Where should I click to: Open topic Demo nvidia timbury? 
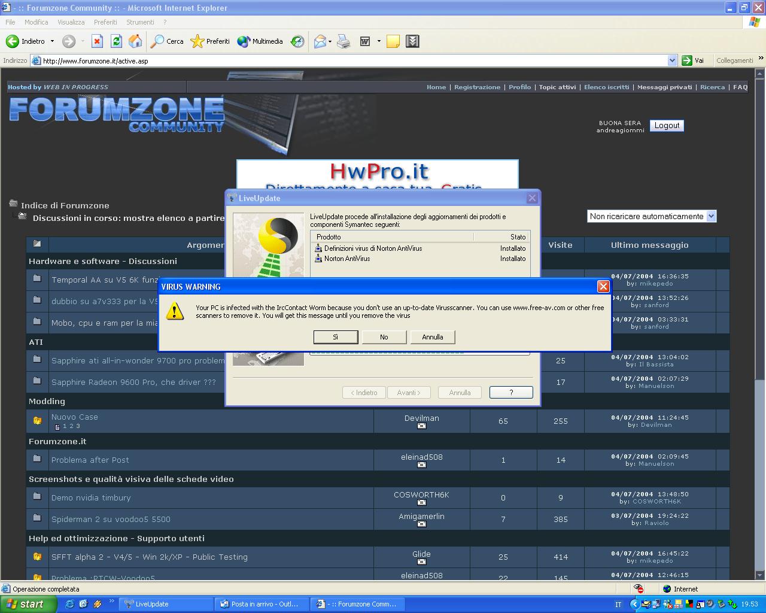91,497
